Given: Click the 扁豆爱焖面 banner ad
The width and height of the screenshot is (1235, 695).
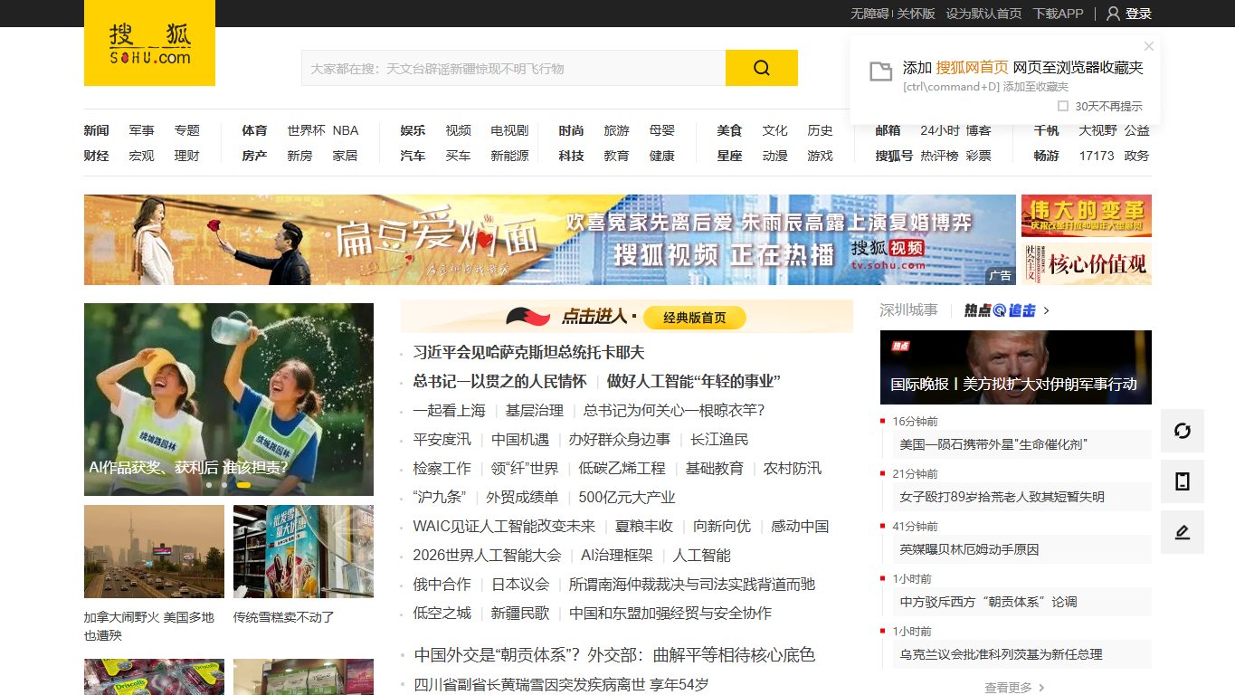Looking at the screenshot, I should pos(550,240).
